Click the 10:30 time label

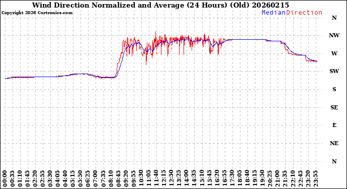[x=141, y=178]
